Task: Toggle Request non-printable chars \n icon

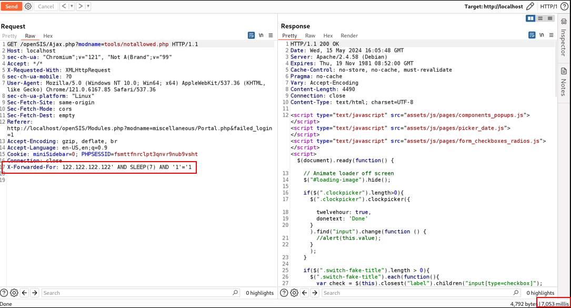Action: (x=261, y=35)
